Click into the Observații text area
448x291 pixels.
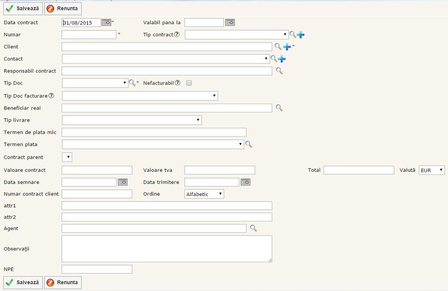pyautogui.click(x=167, y=249)
